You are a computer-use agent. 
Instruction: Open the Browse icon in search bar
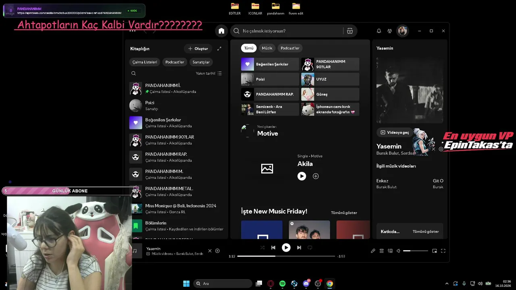350,31
